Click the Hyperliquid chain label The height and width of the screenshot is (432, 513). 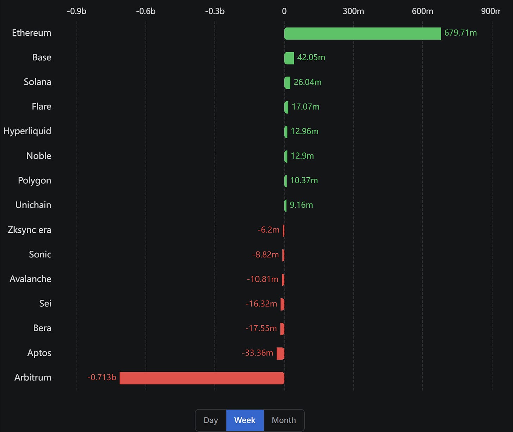tap(27, 131)
